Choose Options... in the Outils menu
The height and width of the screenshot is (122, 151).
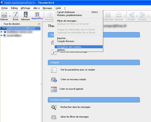(x=79, y=50)
